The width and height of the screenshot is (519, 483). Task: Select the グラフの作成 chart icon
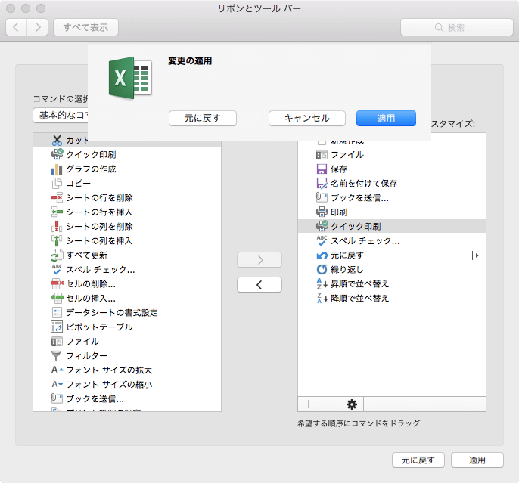pos(57,169)
